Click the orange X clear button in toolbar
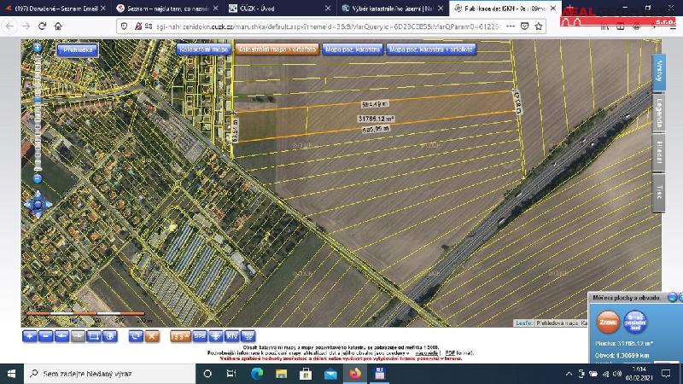 [x=152, y=336]
